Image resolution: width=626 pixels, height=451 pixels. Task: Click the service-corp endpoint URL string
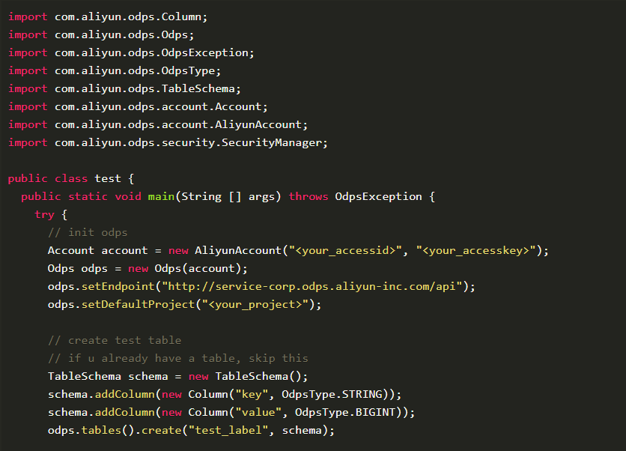tap(312, 286)
